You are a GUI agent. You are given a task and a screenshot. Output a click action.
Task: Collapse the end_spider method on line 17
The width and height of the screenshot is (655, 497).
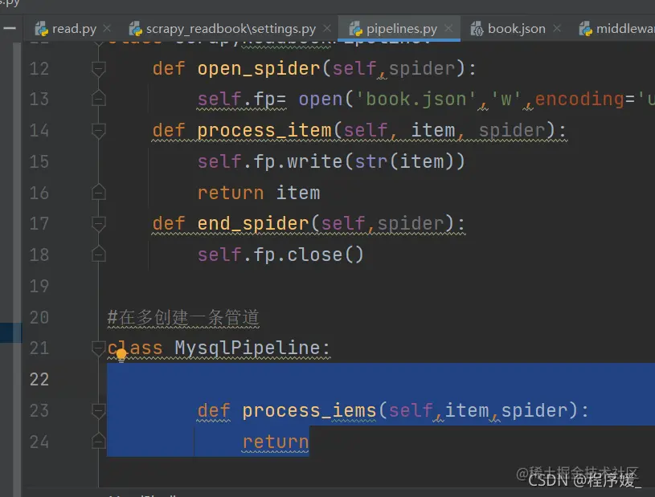(x=99, y=224)
